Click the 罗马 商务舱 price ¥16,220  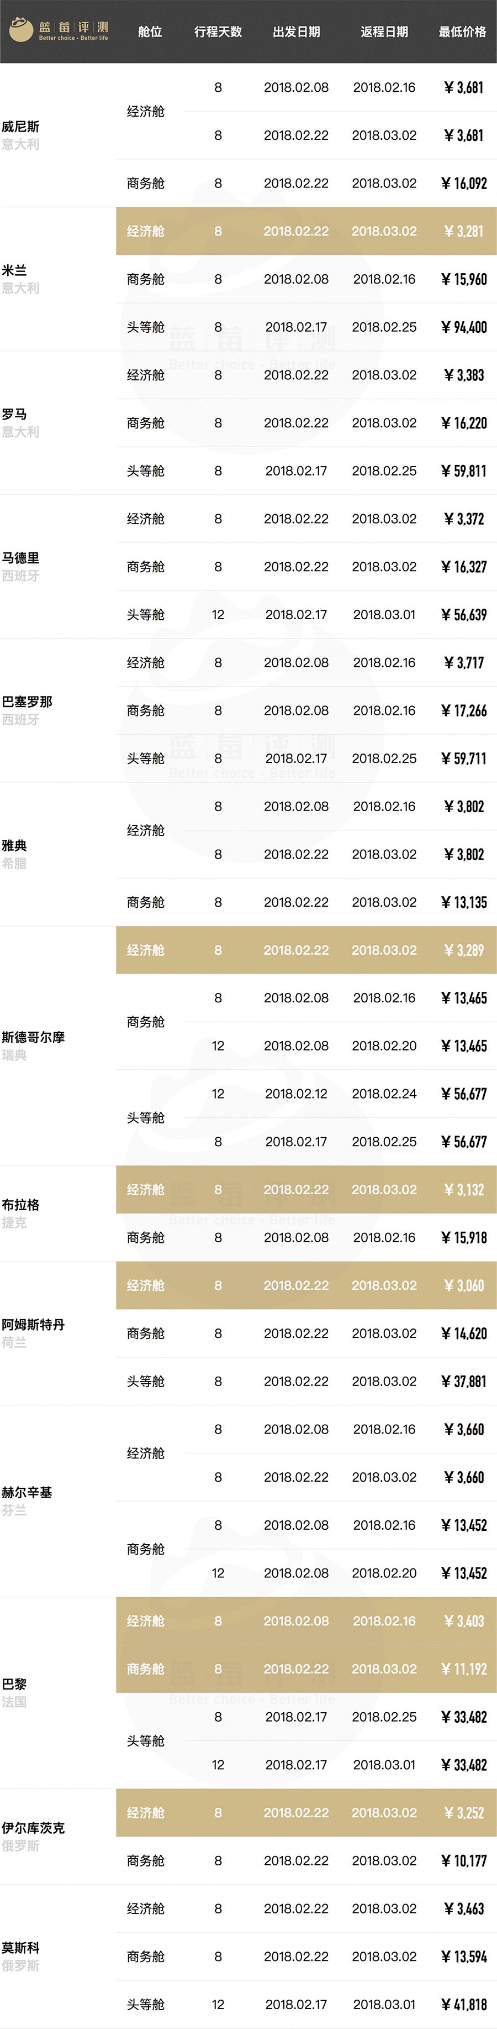point(464,423)
